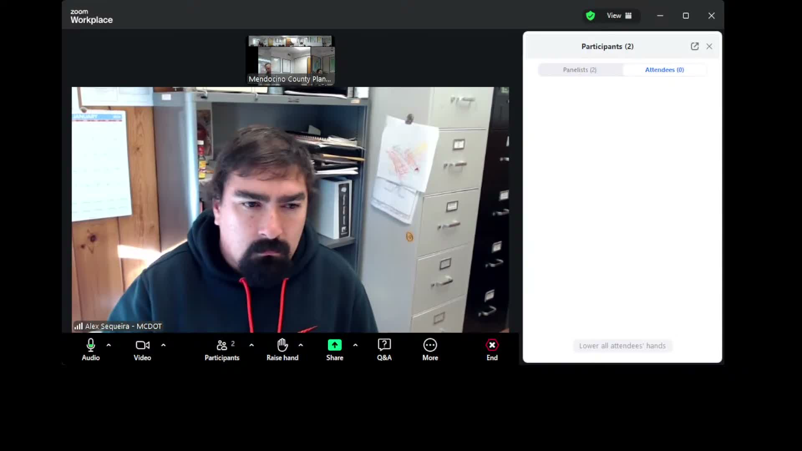Screen dimensions: 802x451
Task: Click the green Share screen icon
Action: tap(335, 345)
